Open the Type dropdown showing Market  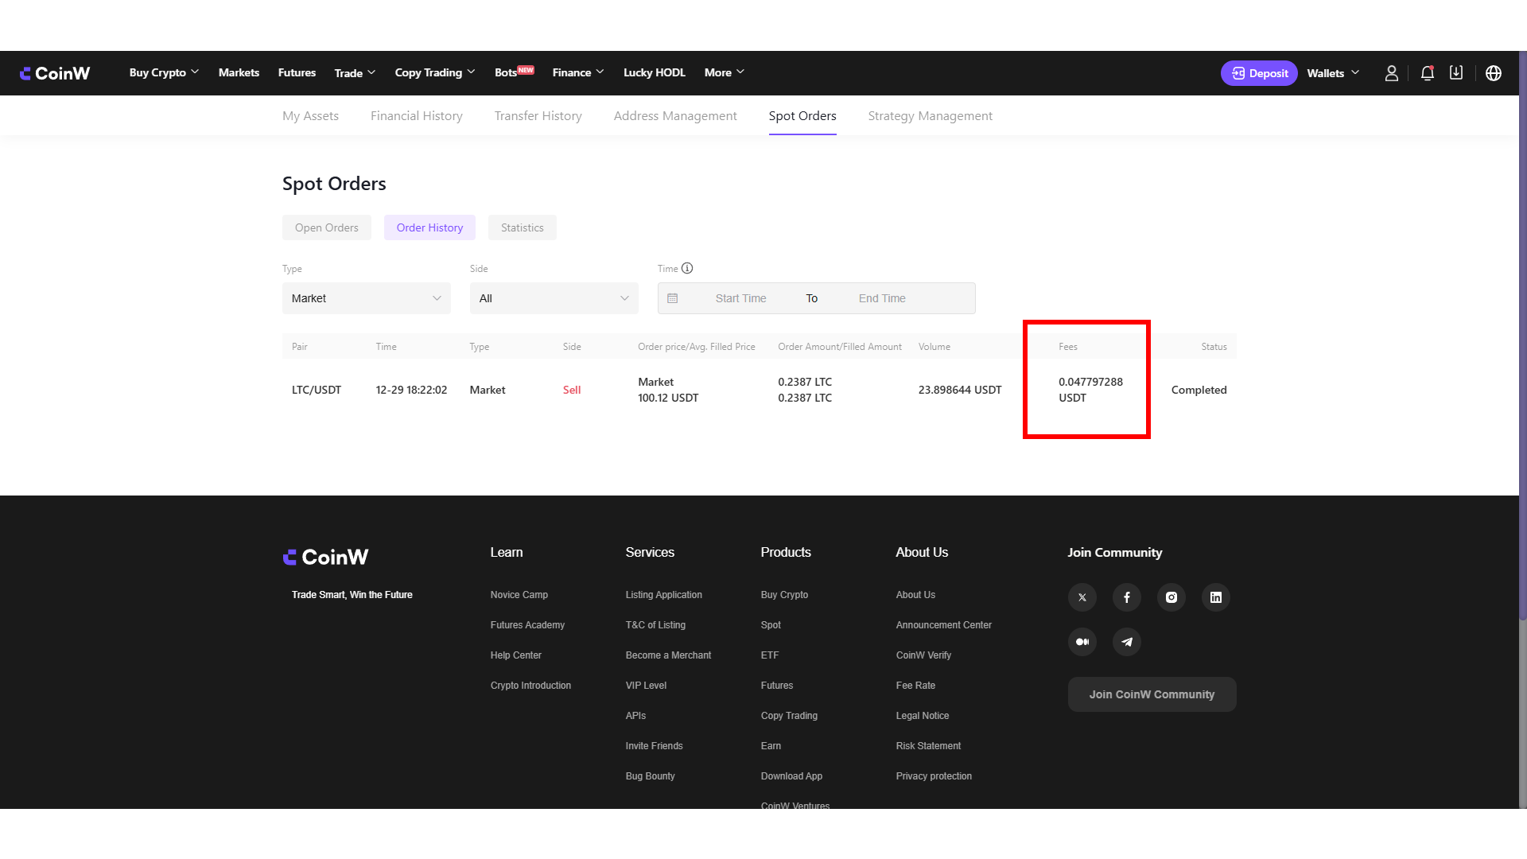367,298
